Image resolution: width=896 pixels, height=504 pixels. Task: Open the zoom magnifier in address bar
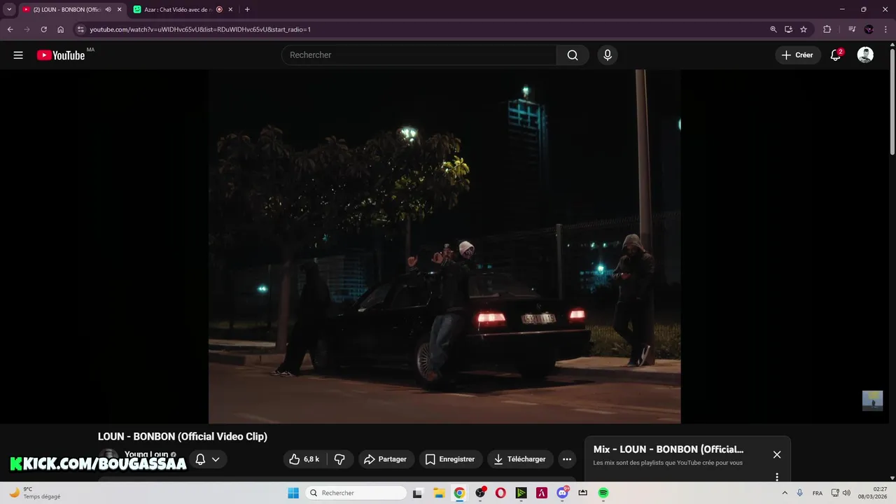click(773, 29)
